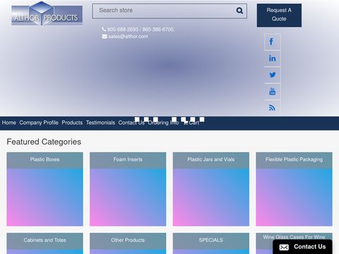Open the Twitter social icon
Screen dimensions: 339x254
tap(272, 75)
